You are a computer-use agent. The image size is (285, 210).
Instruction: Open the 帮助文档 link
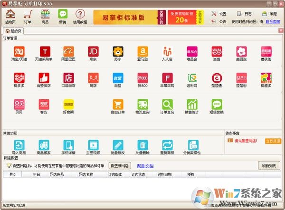145,166
